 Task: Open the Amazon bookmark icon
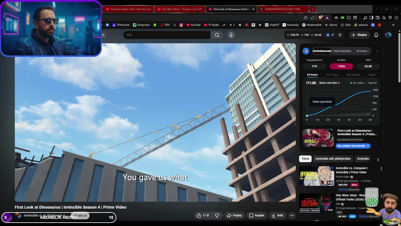coord(253,25)
